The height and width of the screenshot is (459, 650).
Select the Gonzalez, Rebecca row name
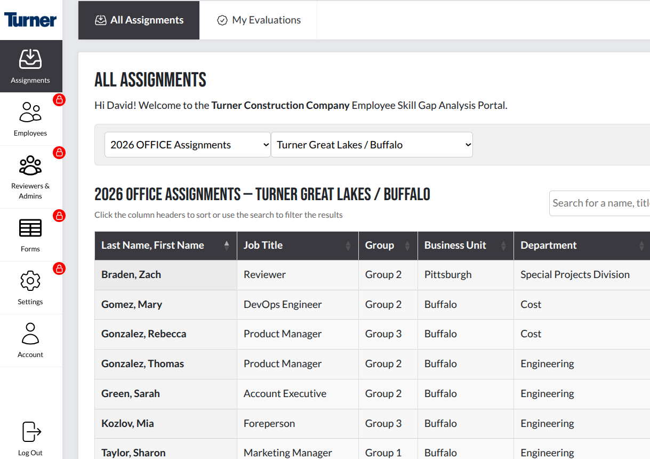coord(144,334)
